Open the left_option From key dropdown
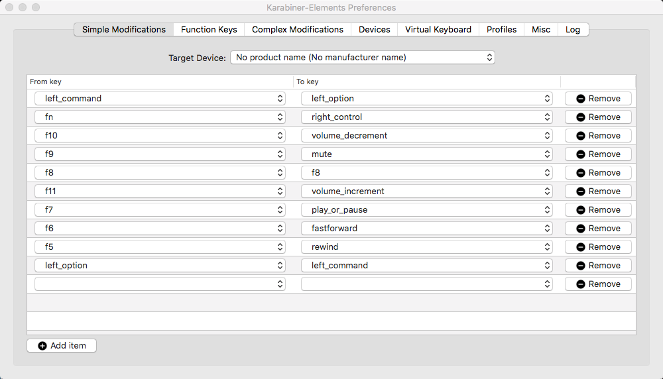Screen dimensions: 663x379 pos(160,266)
